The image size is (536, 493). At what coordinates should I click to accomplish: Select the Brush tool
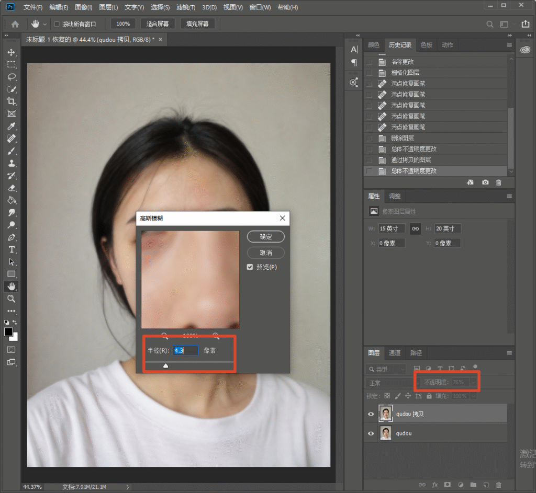tap(12, 151)
